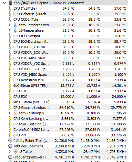Click the 4,796.5 MHz L3 Takte value
132x162 pixels.
116,152
